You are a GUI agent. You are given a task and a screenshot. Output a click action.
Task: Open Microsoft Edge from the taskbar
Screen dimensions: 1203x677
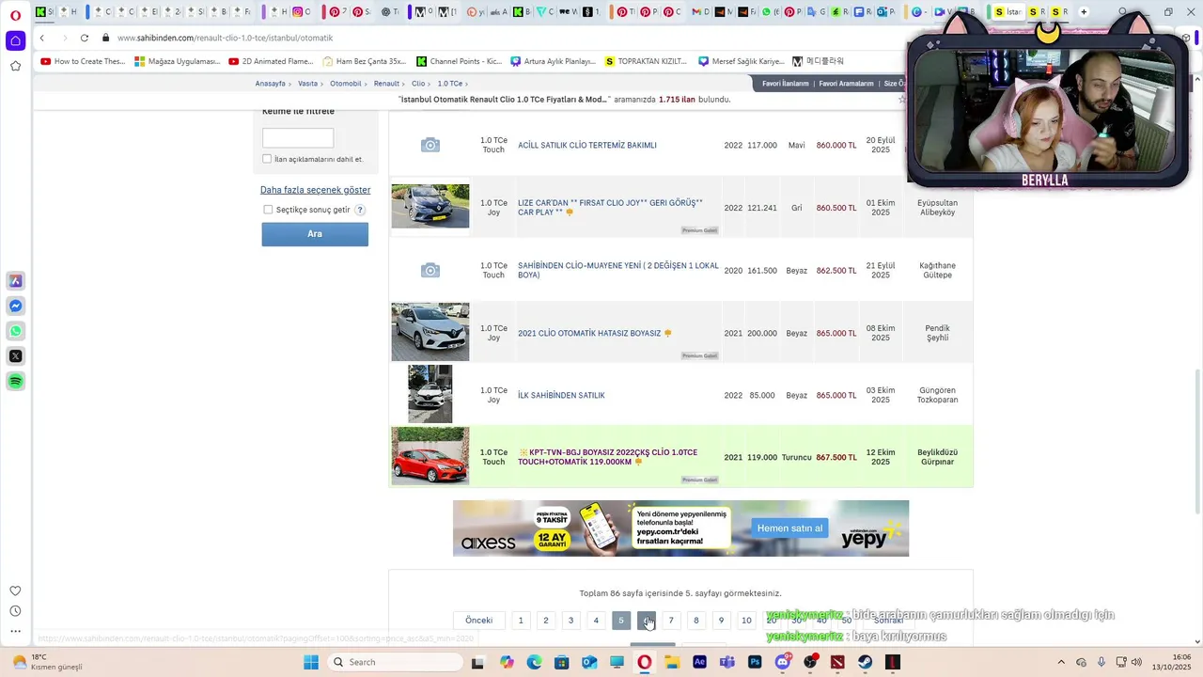534,662
